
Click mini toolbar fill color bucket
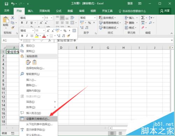[x=37, y=36]
